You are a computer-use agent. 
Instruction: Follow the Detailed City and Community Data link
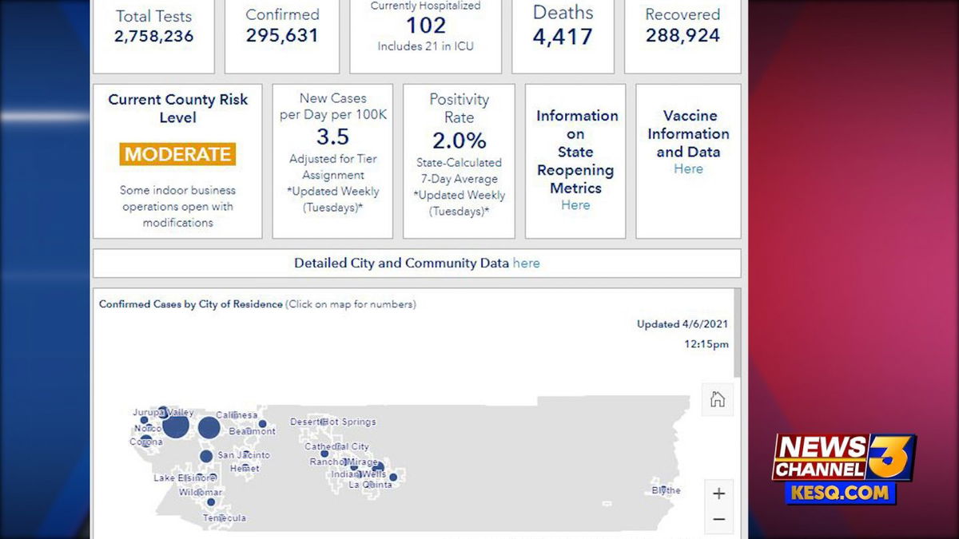526,263
